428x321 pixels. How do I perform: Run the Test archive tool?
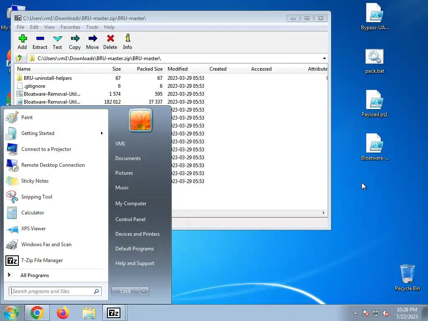pyautogui.click(x=57, y=42)
